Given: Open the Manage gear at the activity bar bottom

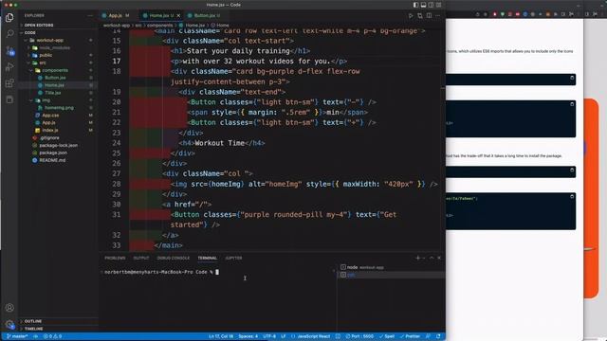Looking at the screenshot, I should tap(9, 324).
